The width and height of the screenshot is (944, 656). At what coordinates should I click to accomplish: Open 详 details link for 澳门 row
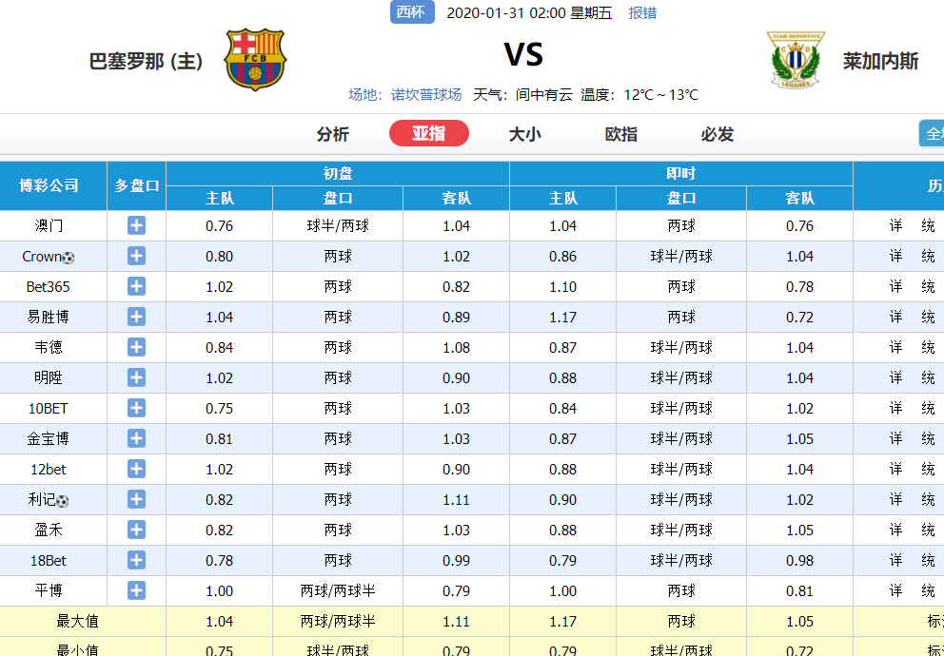(895, 225)
